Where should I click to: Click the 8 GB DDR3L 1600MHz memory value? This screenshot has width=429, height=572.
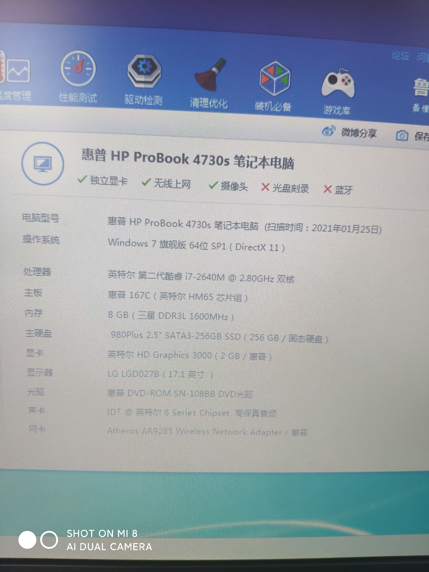coord(171,316)
